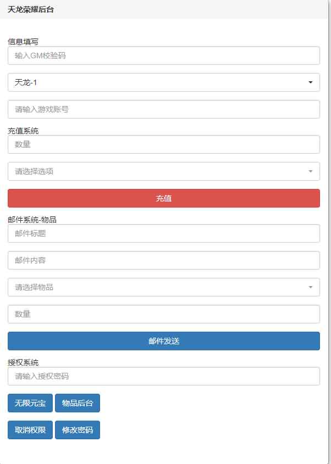Focus the 数量 field under 邮件系统-物品
The height and width of the screenshot is (464, 331).
pyautogui.click(x=163, y=314)
